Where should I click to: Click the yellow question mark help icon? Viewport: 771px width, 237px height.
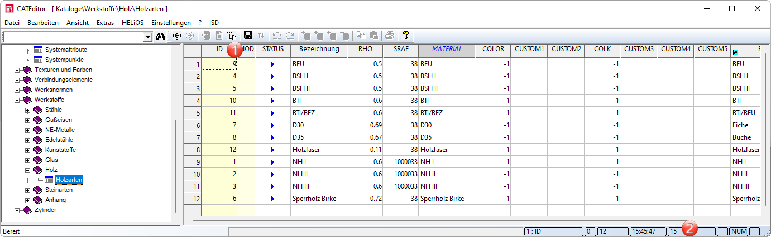pyautogui.click(x=406, y=36)
